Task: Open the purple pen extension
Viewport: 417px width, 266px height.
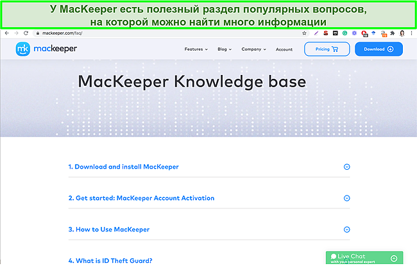Action: (316, 33)
